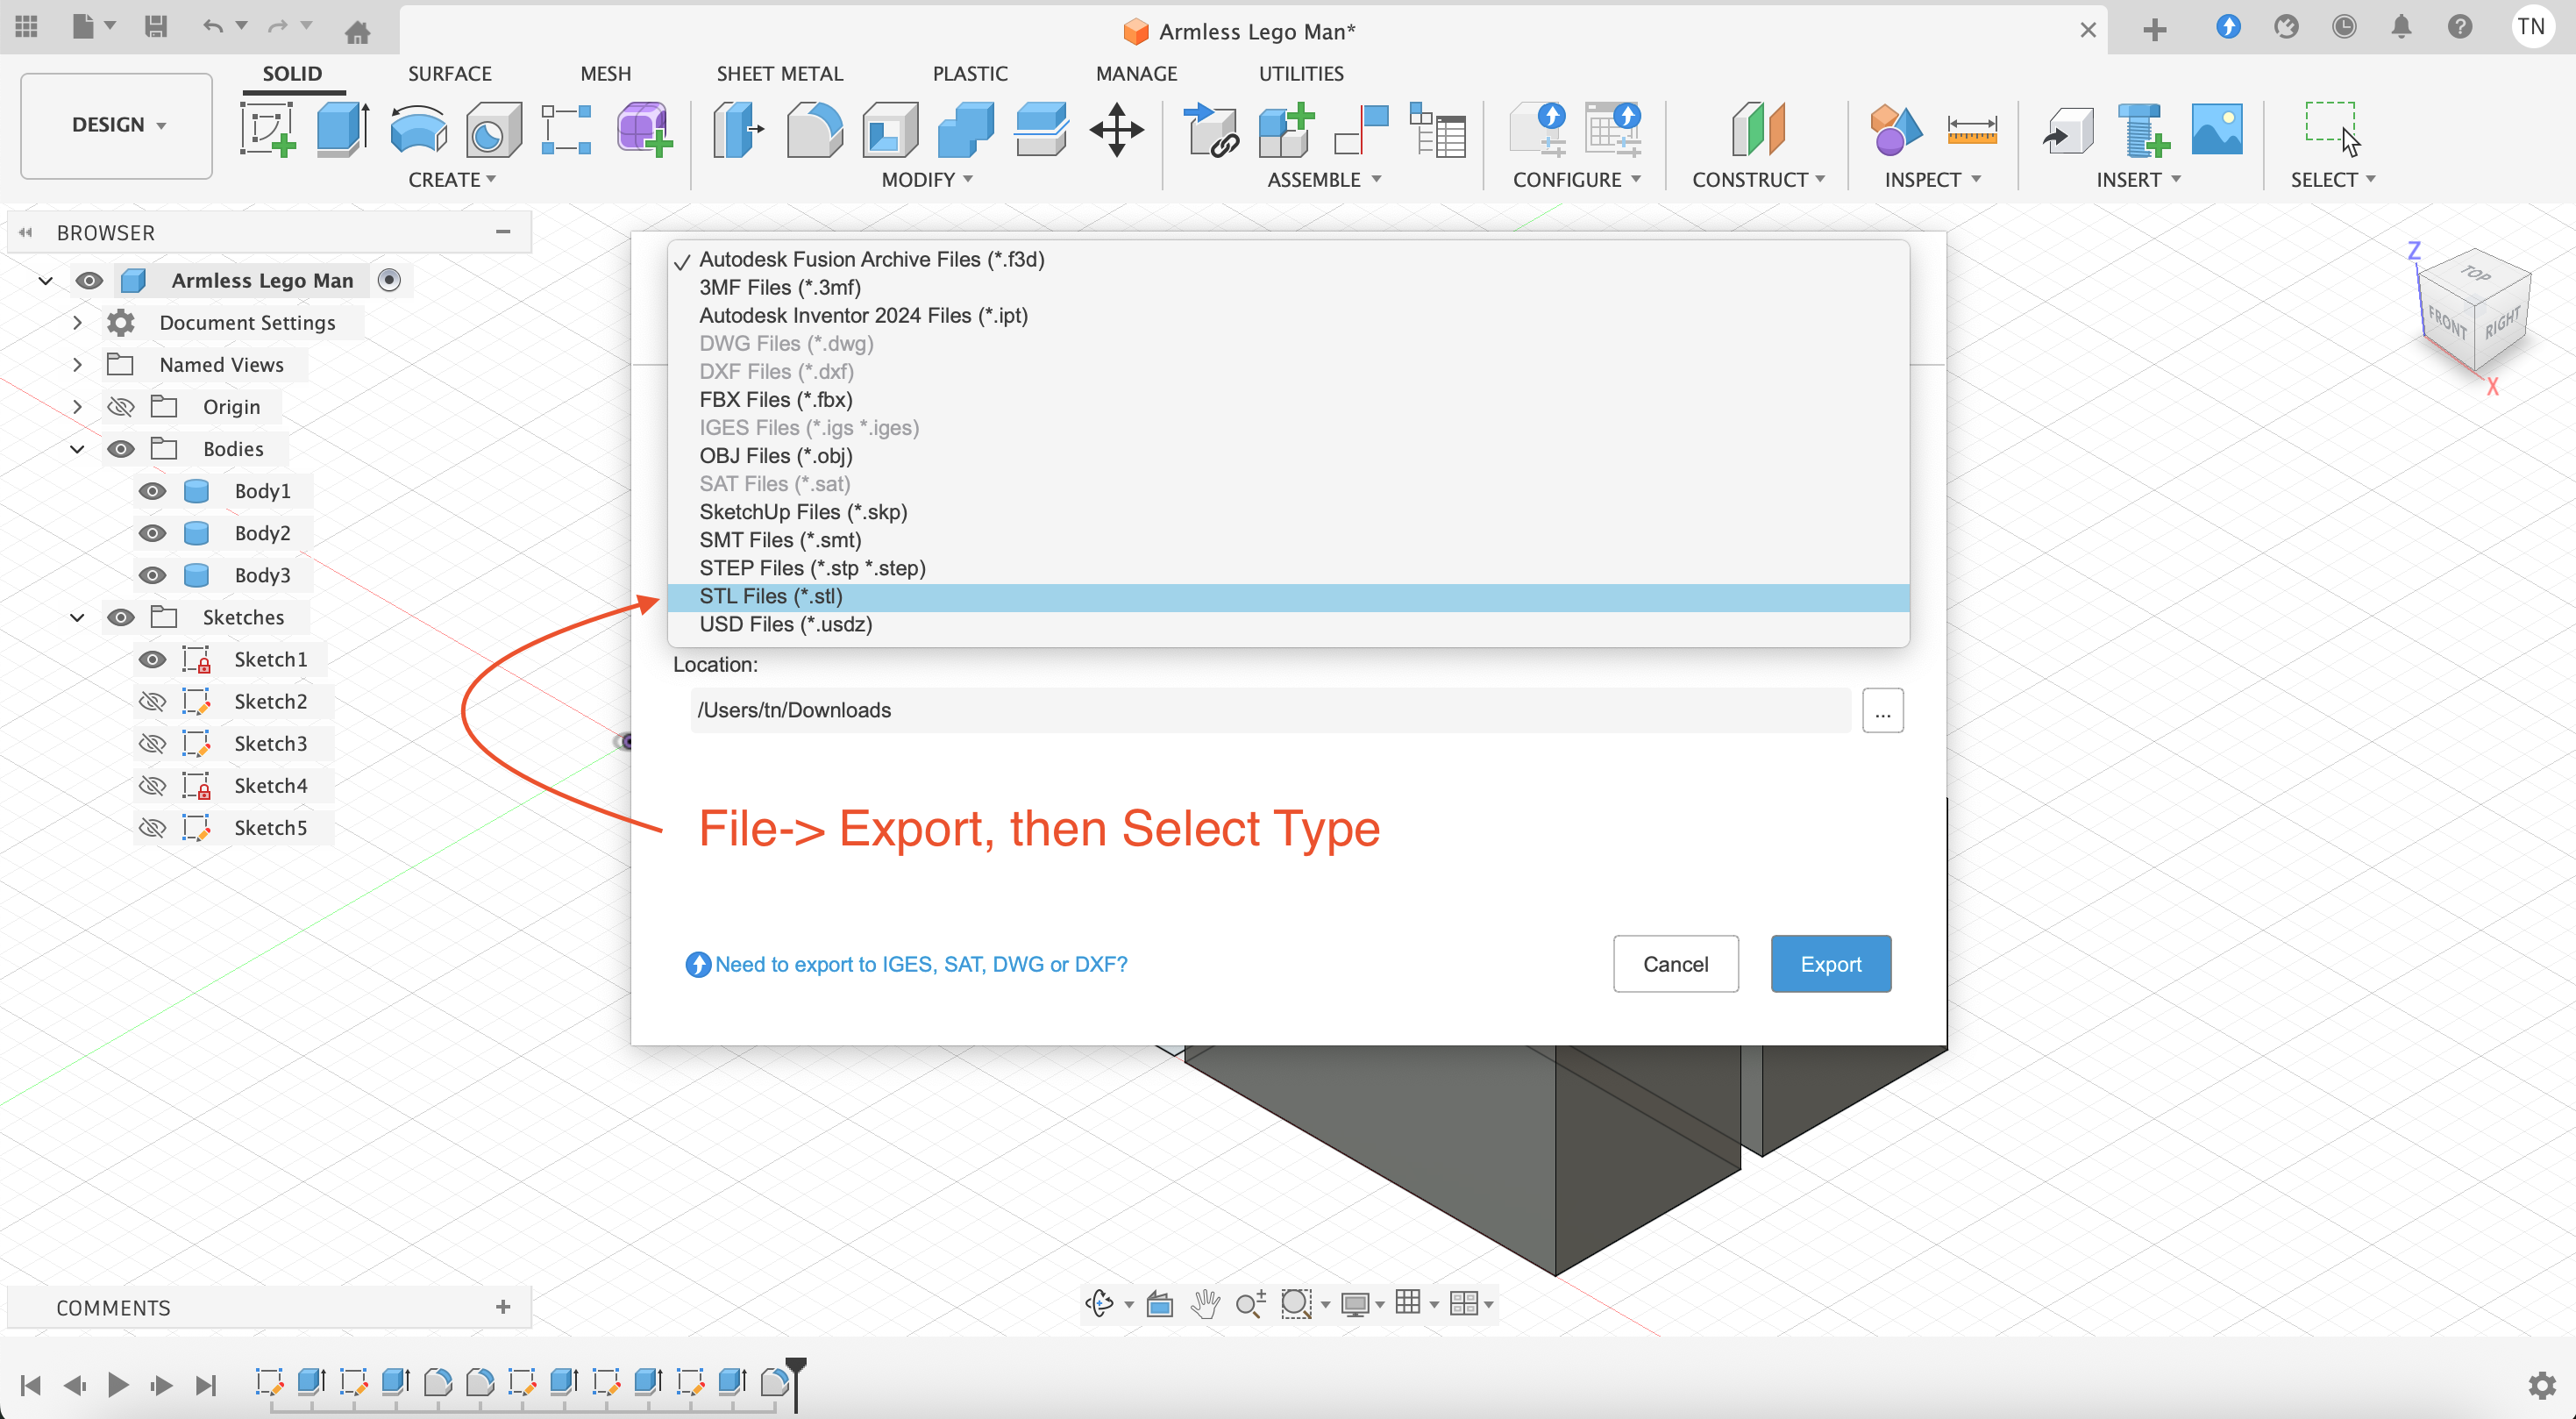The image size is (2576, 1419).
Task: Choose STL Files (*.stl) from the list
Action: pyautogui.click(x=771, y=597)
